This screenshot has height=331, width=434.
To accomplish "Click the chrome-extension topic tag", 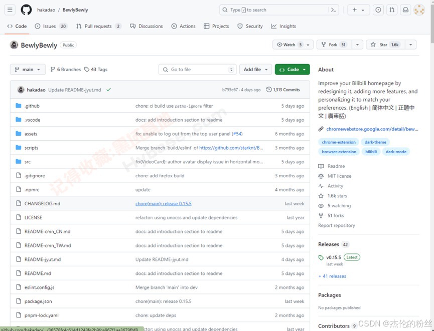I will (339, 142).
